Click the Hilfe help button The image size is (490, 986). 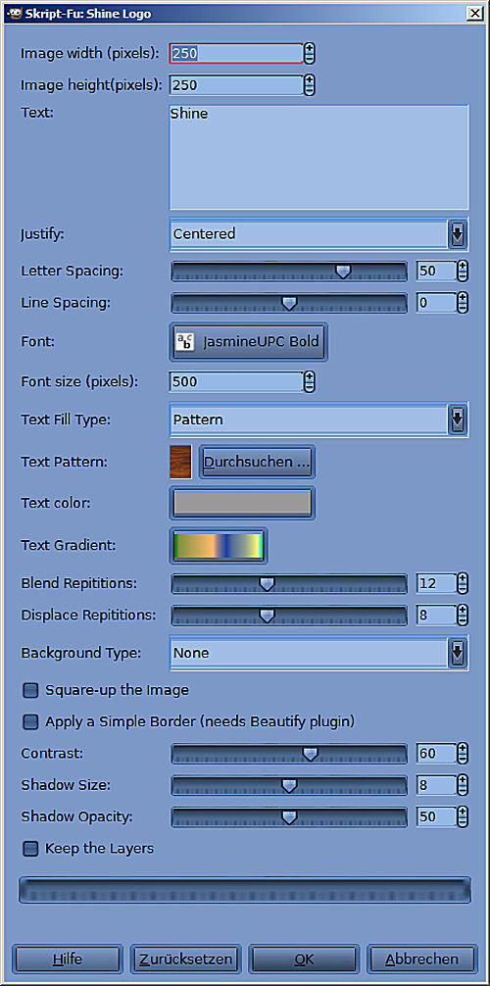click(x=68, y=960)
